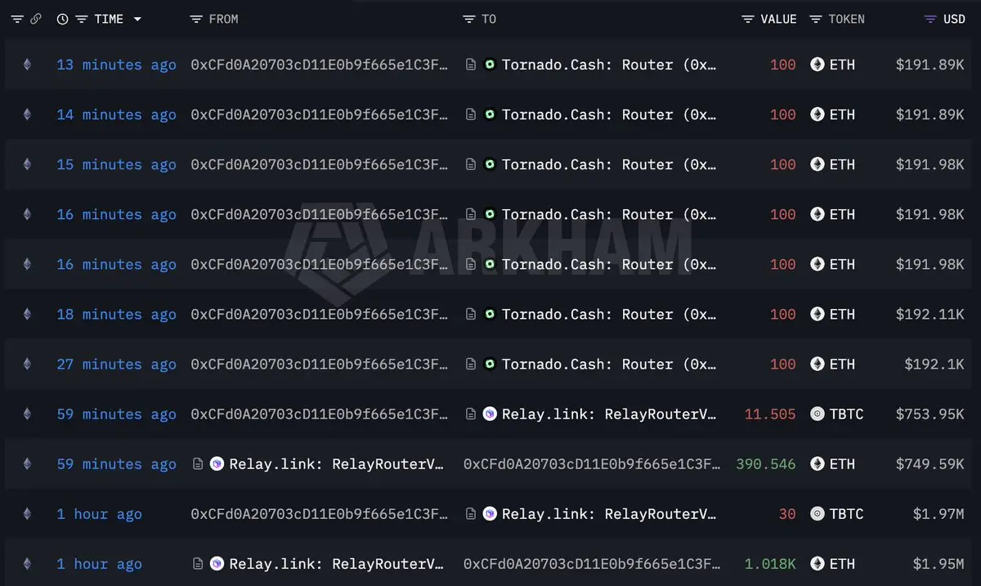The height and width of the screenshot is (586, 981).
Task: Click Ethereum chain icon on the 13 minutes row
Action: [x=27, y=65]
